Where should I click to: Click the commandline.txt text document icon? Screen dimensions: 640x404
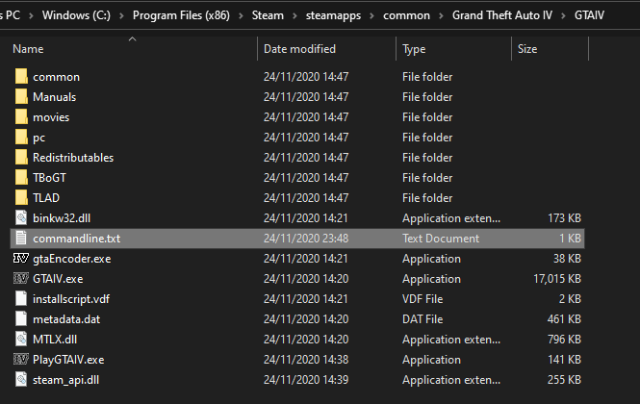coord(20,238)
